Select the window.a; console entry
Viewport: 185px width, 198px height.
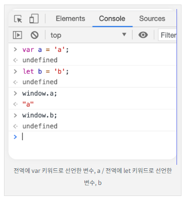[39, 93]
